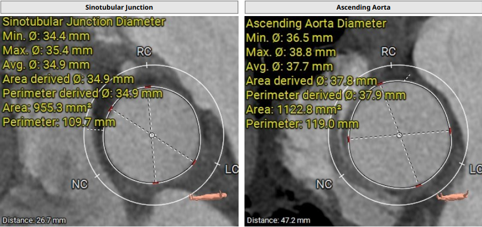Click the Distance: 47.2 mm readout
The height and width of the screenshot is (227, 482).
pyautogui.click(x=278, y=220)
